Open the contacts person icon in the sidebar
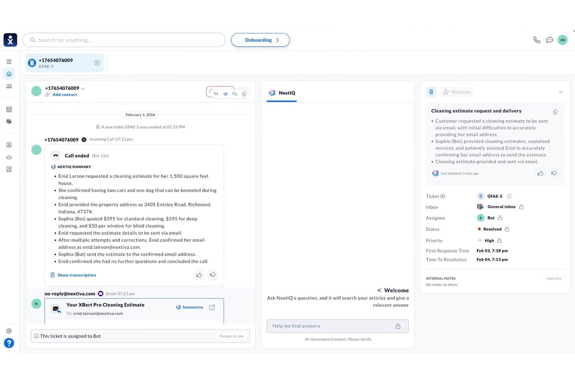This screenshot has height=383, width=575. point(9,145)
